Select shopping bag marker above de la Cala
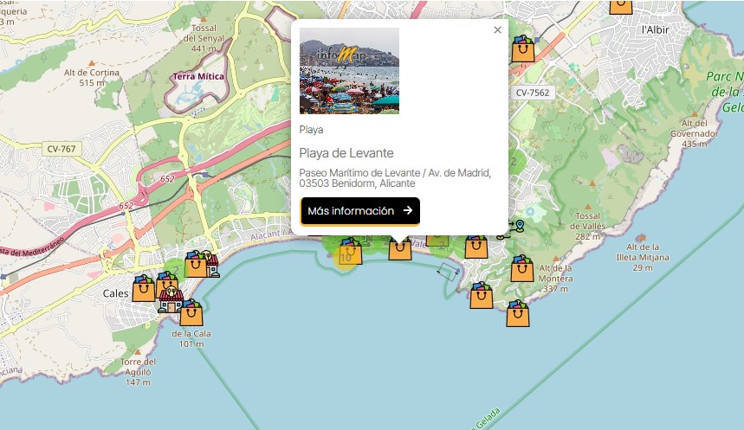This screenshot has width=744, height=430. pyautogui.click(x=191, y=313)
